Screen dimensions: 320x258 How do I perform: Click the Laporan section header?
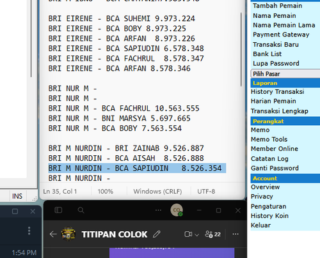tap(285, 83)
